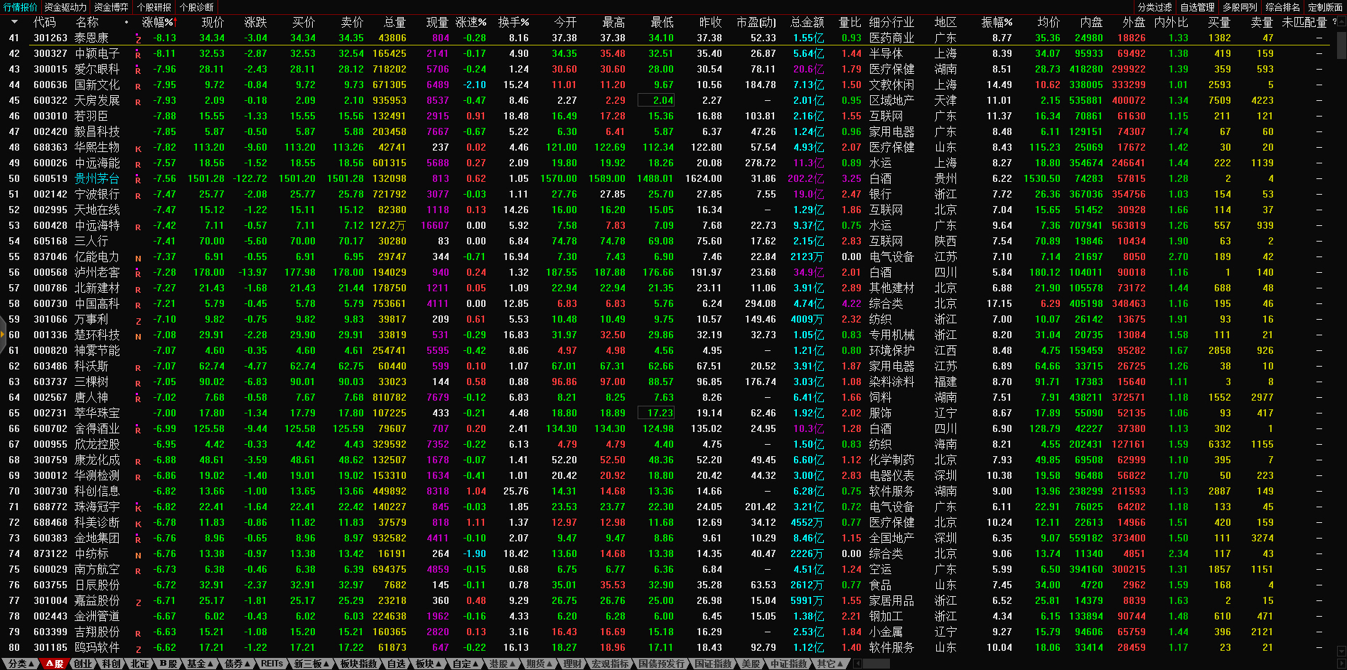Expand the 基金 bottom tab menu
This screenshot has height=670, width=1347.
pyautogui.click(x=200, y=664)
